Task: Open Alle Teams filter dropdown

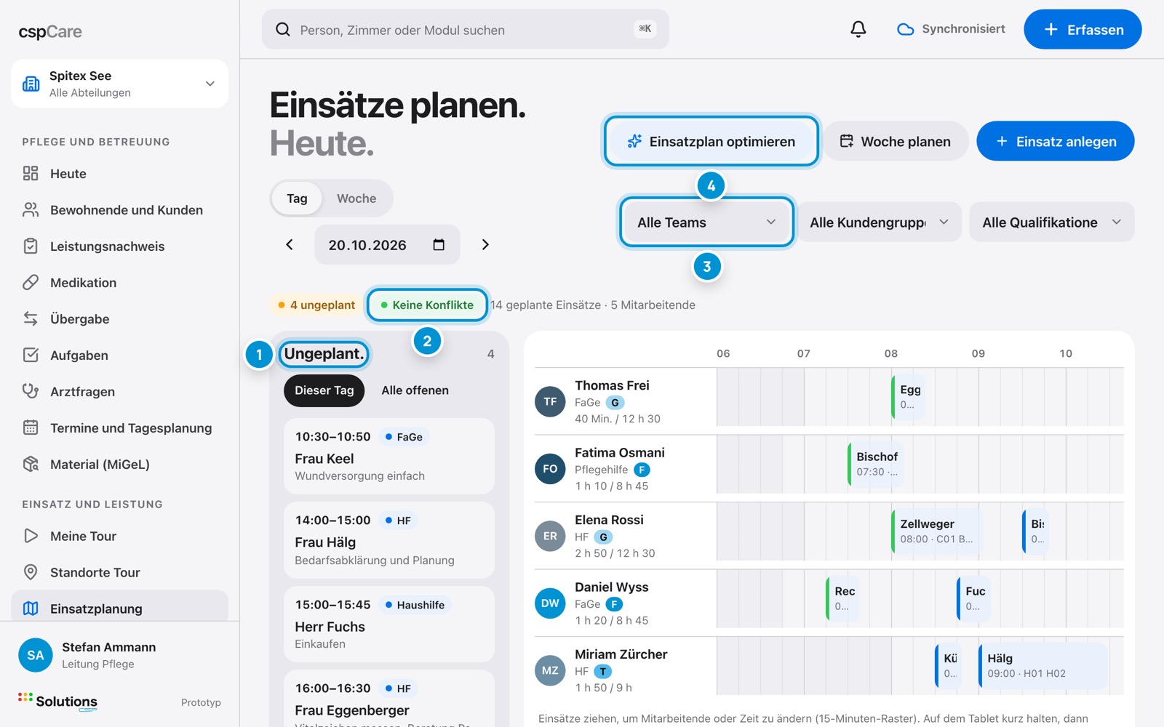Action: click(706, 222)
